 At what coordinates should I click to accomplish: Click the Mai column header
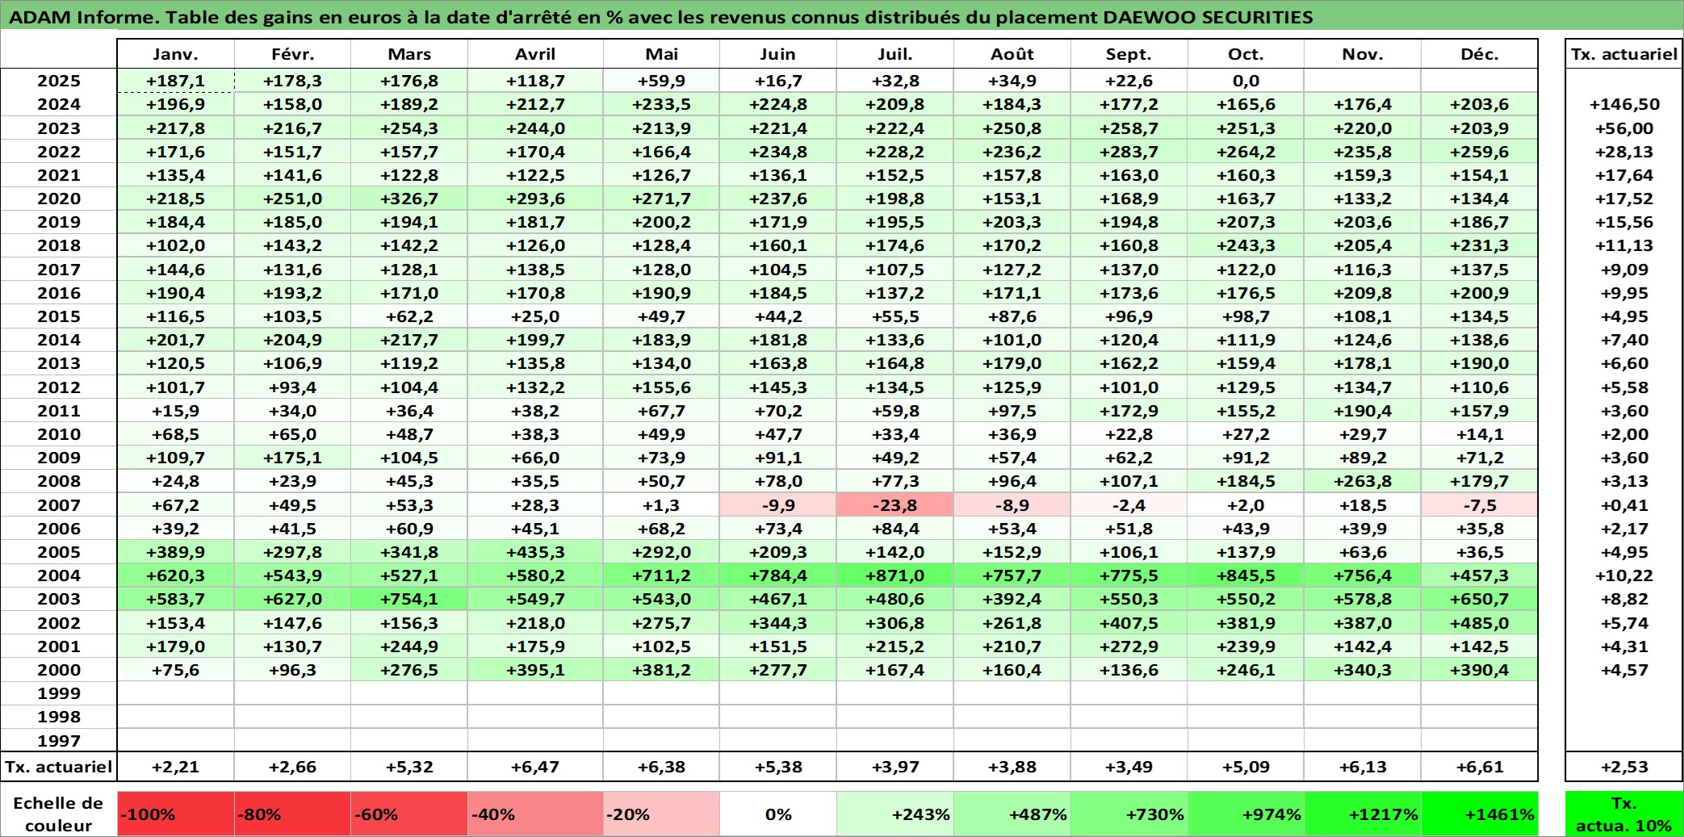pyautogui.click(x=661, y=54)
